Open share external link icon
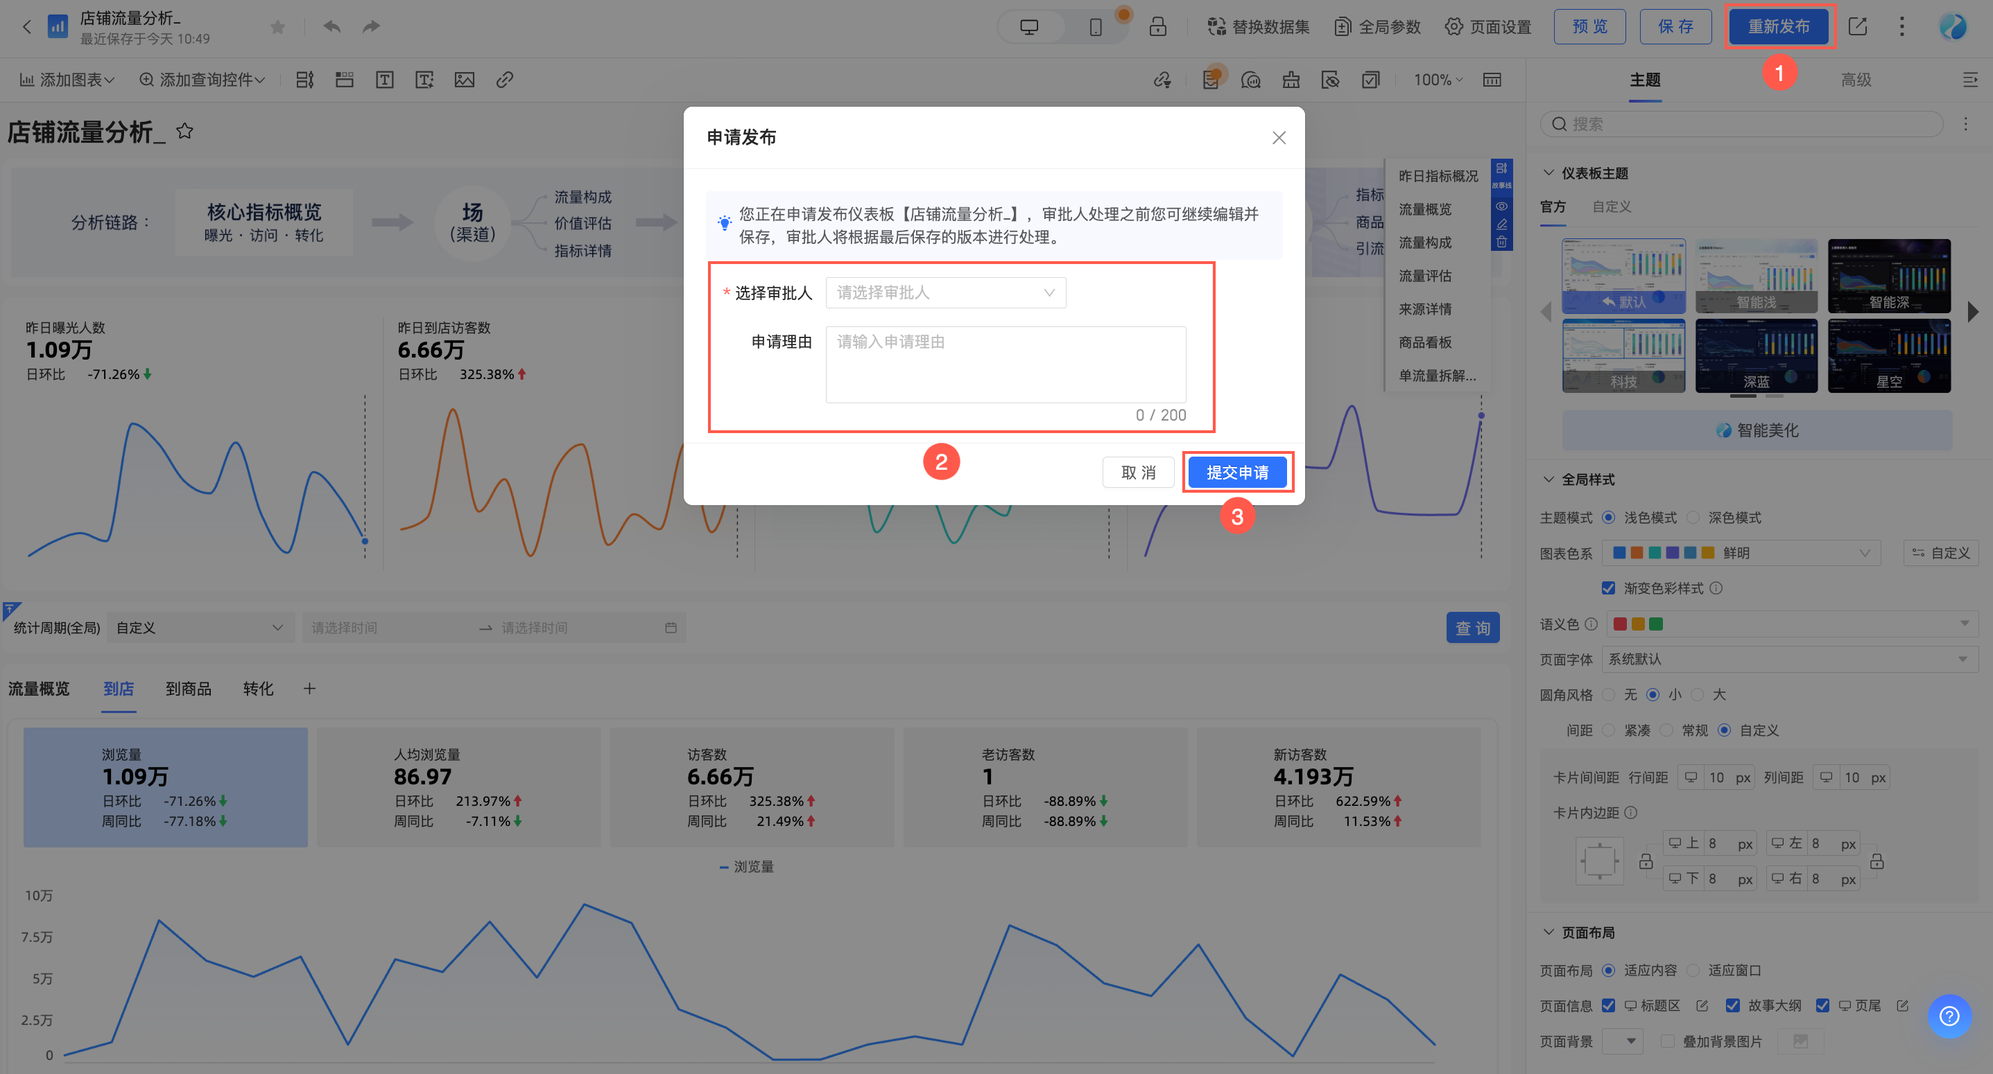Image resolution: width=1993 pixels, height=1074 pixels. point(1858,27)
